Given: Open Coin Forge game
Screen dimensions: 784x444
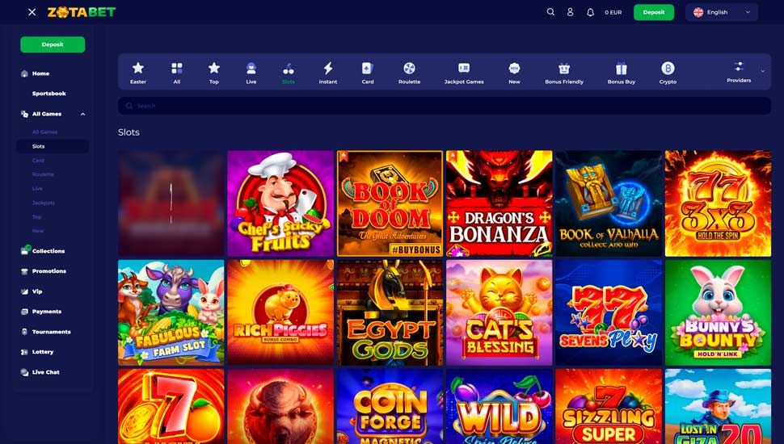Looking at the screenshot, I should click(390, 407).
